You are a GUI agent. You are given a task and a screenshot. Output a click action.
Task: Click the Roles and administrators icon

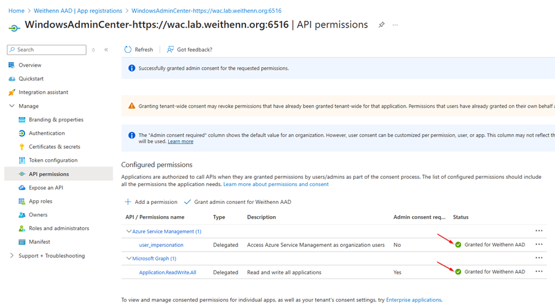click(22, 228)
